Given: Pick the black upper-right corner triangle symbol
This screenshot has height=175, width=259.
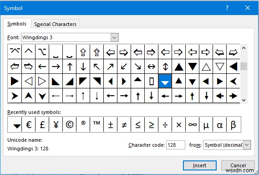Looking at the screenshot, I should [96, 81].
